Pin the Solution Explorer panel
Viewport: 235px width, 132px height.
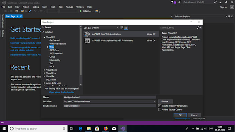pyautogui.click(x=229, y=16)
